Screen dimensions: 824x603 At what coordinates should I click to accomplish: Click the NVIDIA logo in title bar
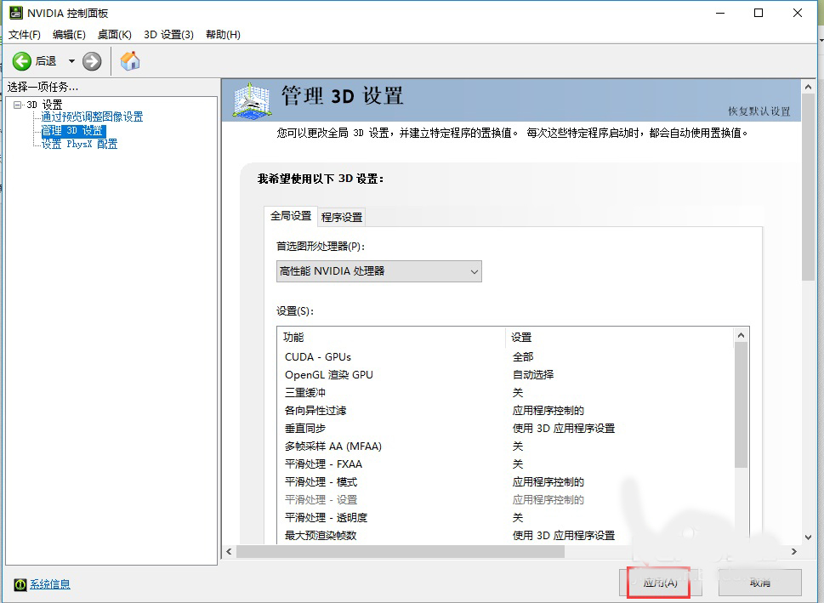16,13
